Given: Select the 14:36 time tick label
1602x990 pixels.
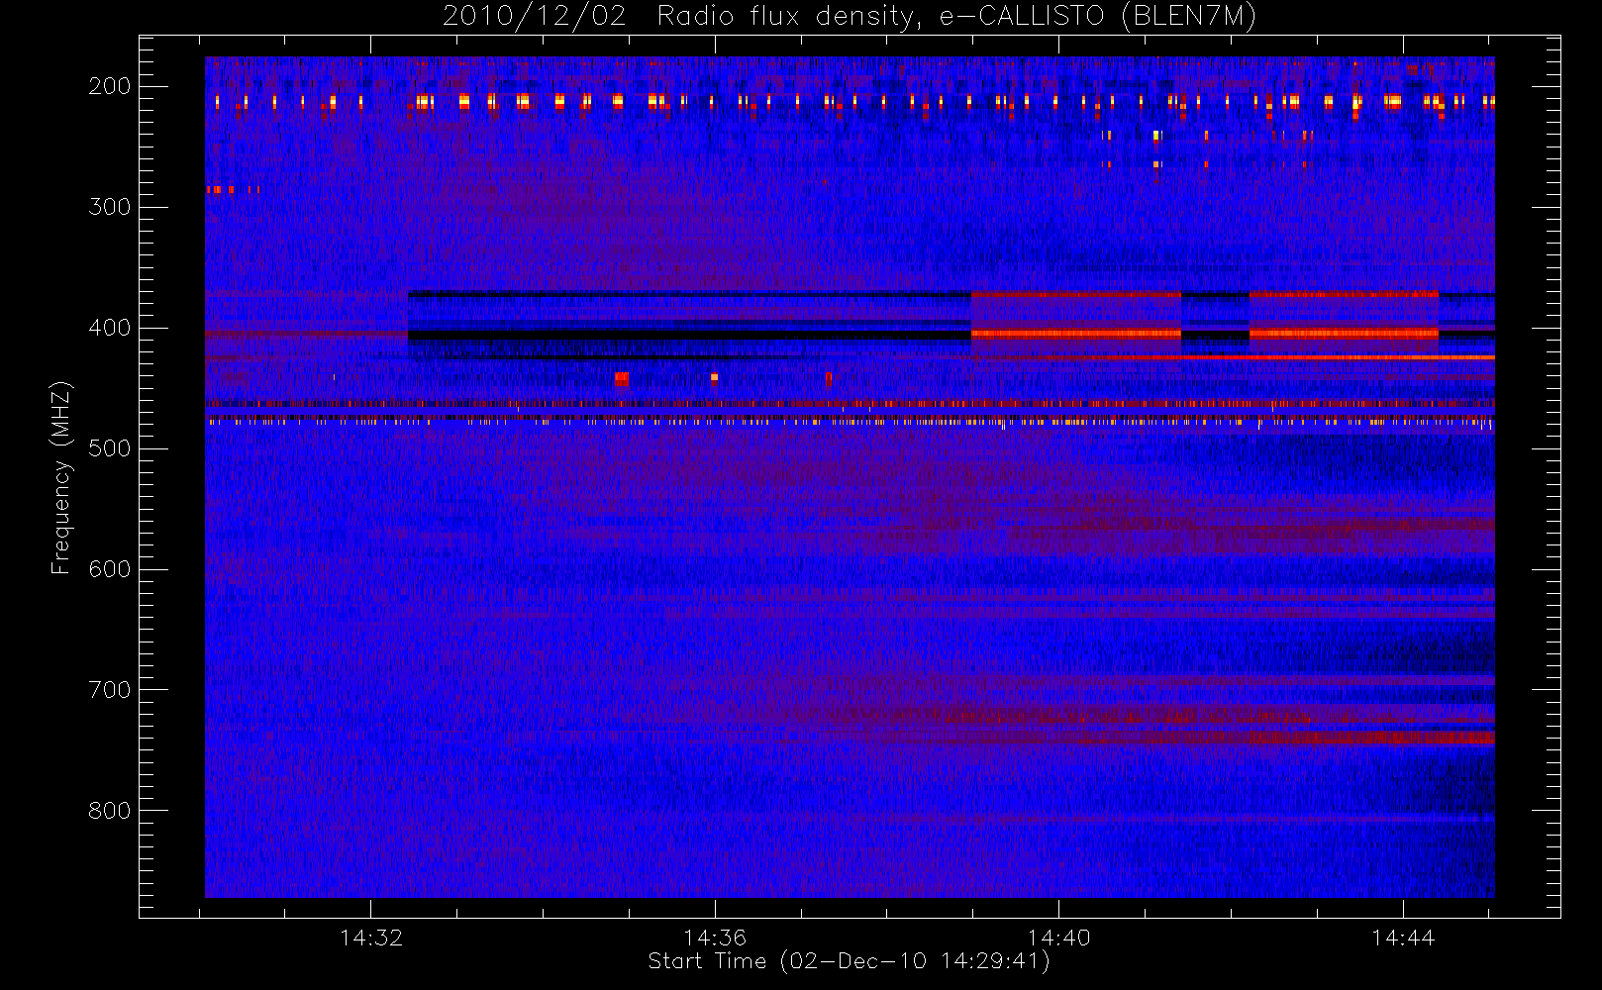Looking at the screenshot, I should coord(715,938).
